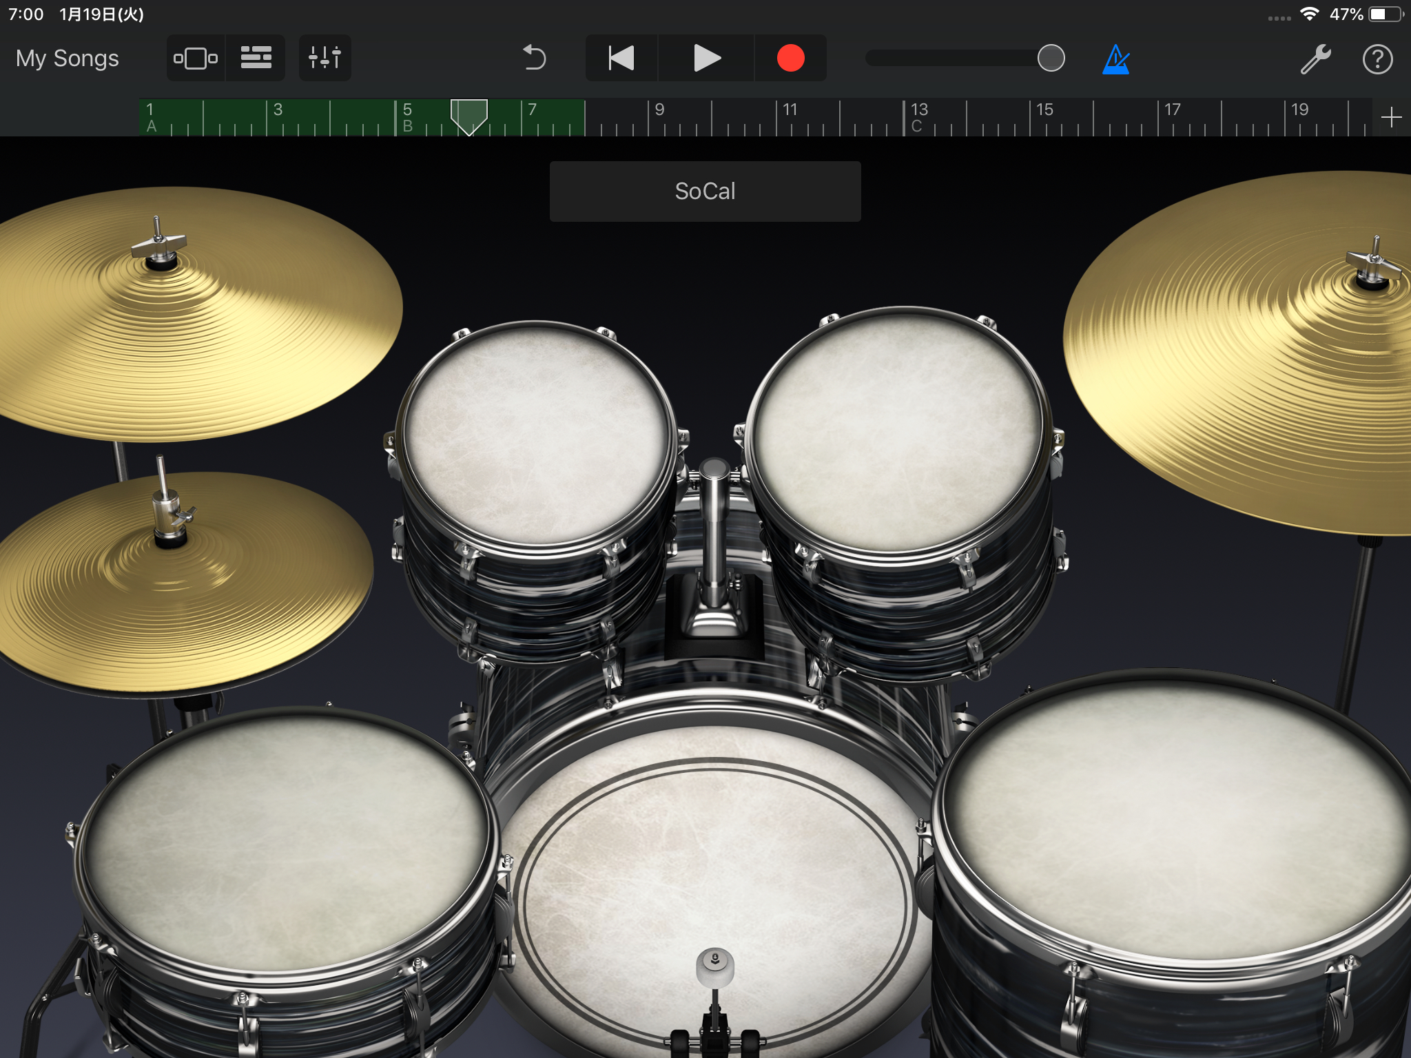The height and width of the screenshot is (1058, 1411).
Task: Open the track controls mixer
Action: (325, 59)
